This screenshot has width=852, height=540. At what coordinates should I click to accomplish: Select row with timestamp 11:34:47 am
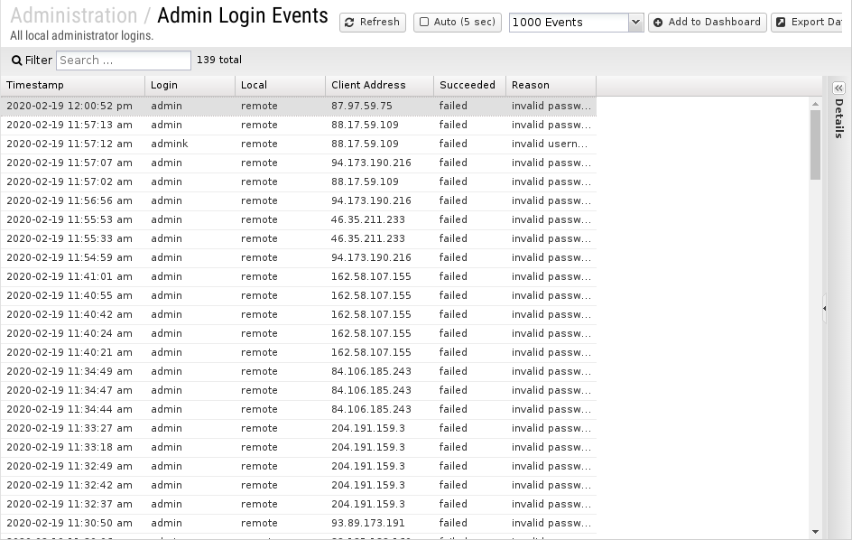coord(299,390)
